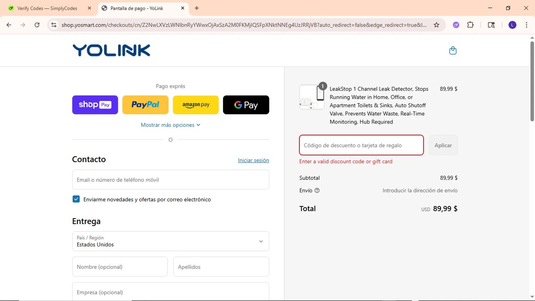Viewport: 535px width, 301px height.
Task: Uncheck Enviarme novedades y ofertas checkbox
Action: click(x=76, y=199)
